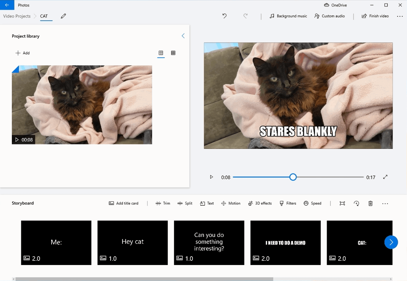407x281 pixels.
Task: Remove or show black bars icon
Action: [x=342, y=203]
